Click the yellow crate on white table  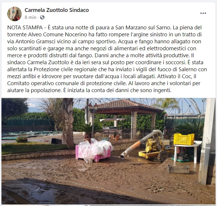tap(184, 139)
